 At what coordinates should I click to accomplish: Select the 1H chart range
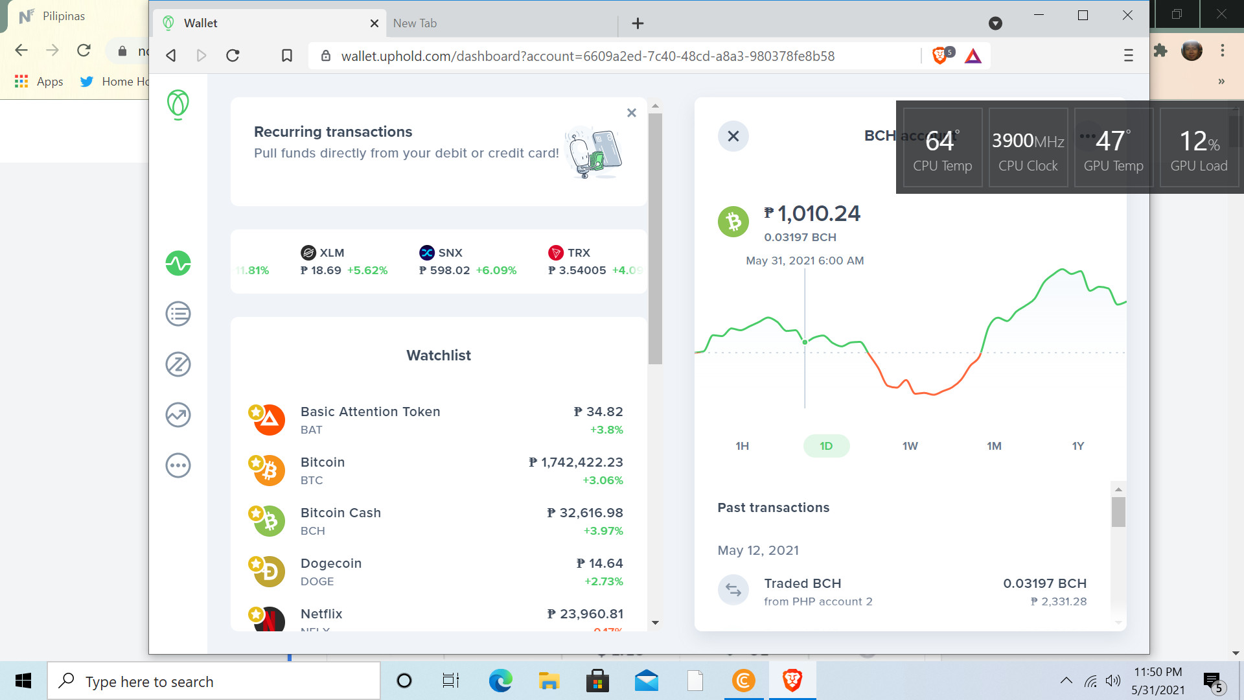(743, 446)
